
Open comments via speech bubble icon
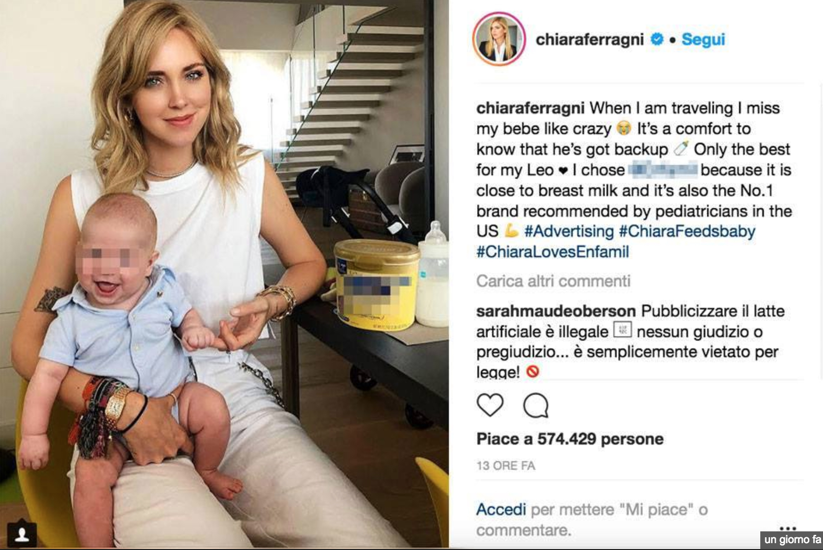536,405
